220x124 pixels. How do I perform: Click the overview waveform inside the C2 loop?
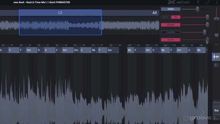(x=60, y=25)
